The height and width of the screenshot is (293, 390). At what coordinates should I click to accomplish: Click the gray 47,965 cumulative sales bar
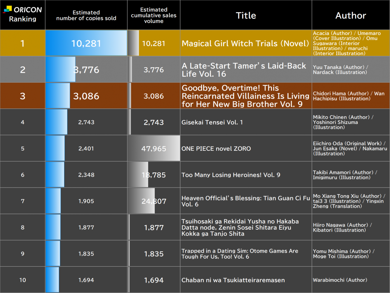pyautogui.click(x=154, y=148)
